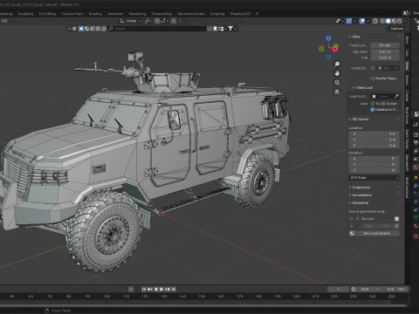Viewport: 419px width, 314px height.
Task: Toggle the proportional editing icon
Action: (x=174, y=21)
